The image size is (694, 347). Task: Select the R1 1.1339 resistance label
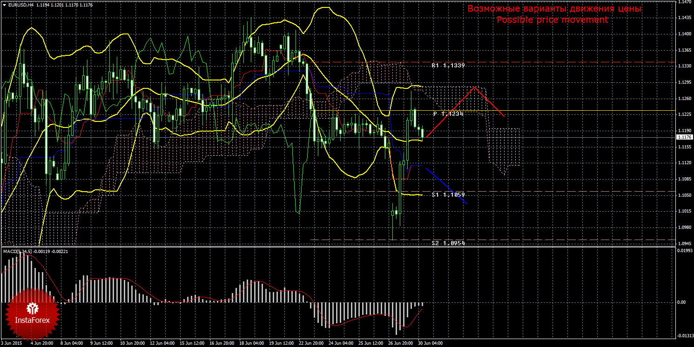pos(448,66)
